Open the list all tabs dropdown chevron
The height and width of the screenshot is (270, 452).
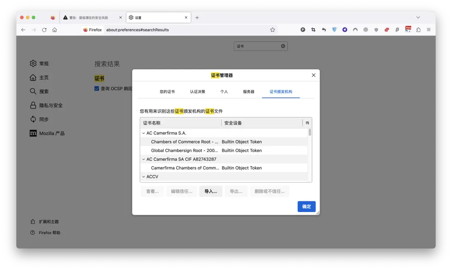(418, 17)
